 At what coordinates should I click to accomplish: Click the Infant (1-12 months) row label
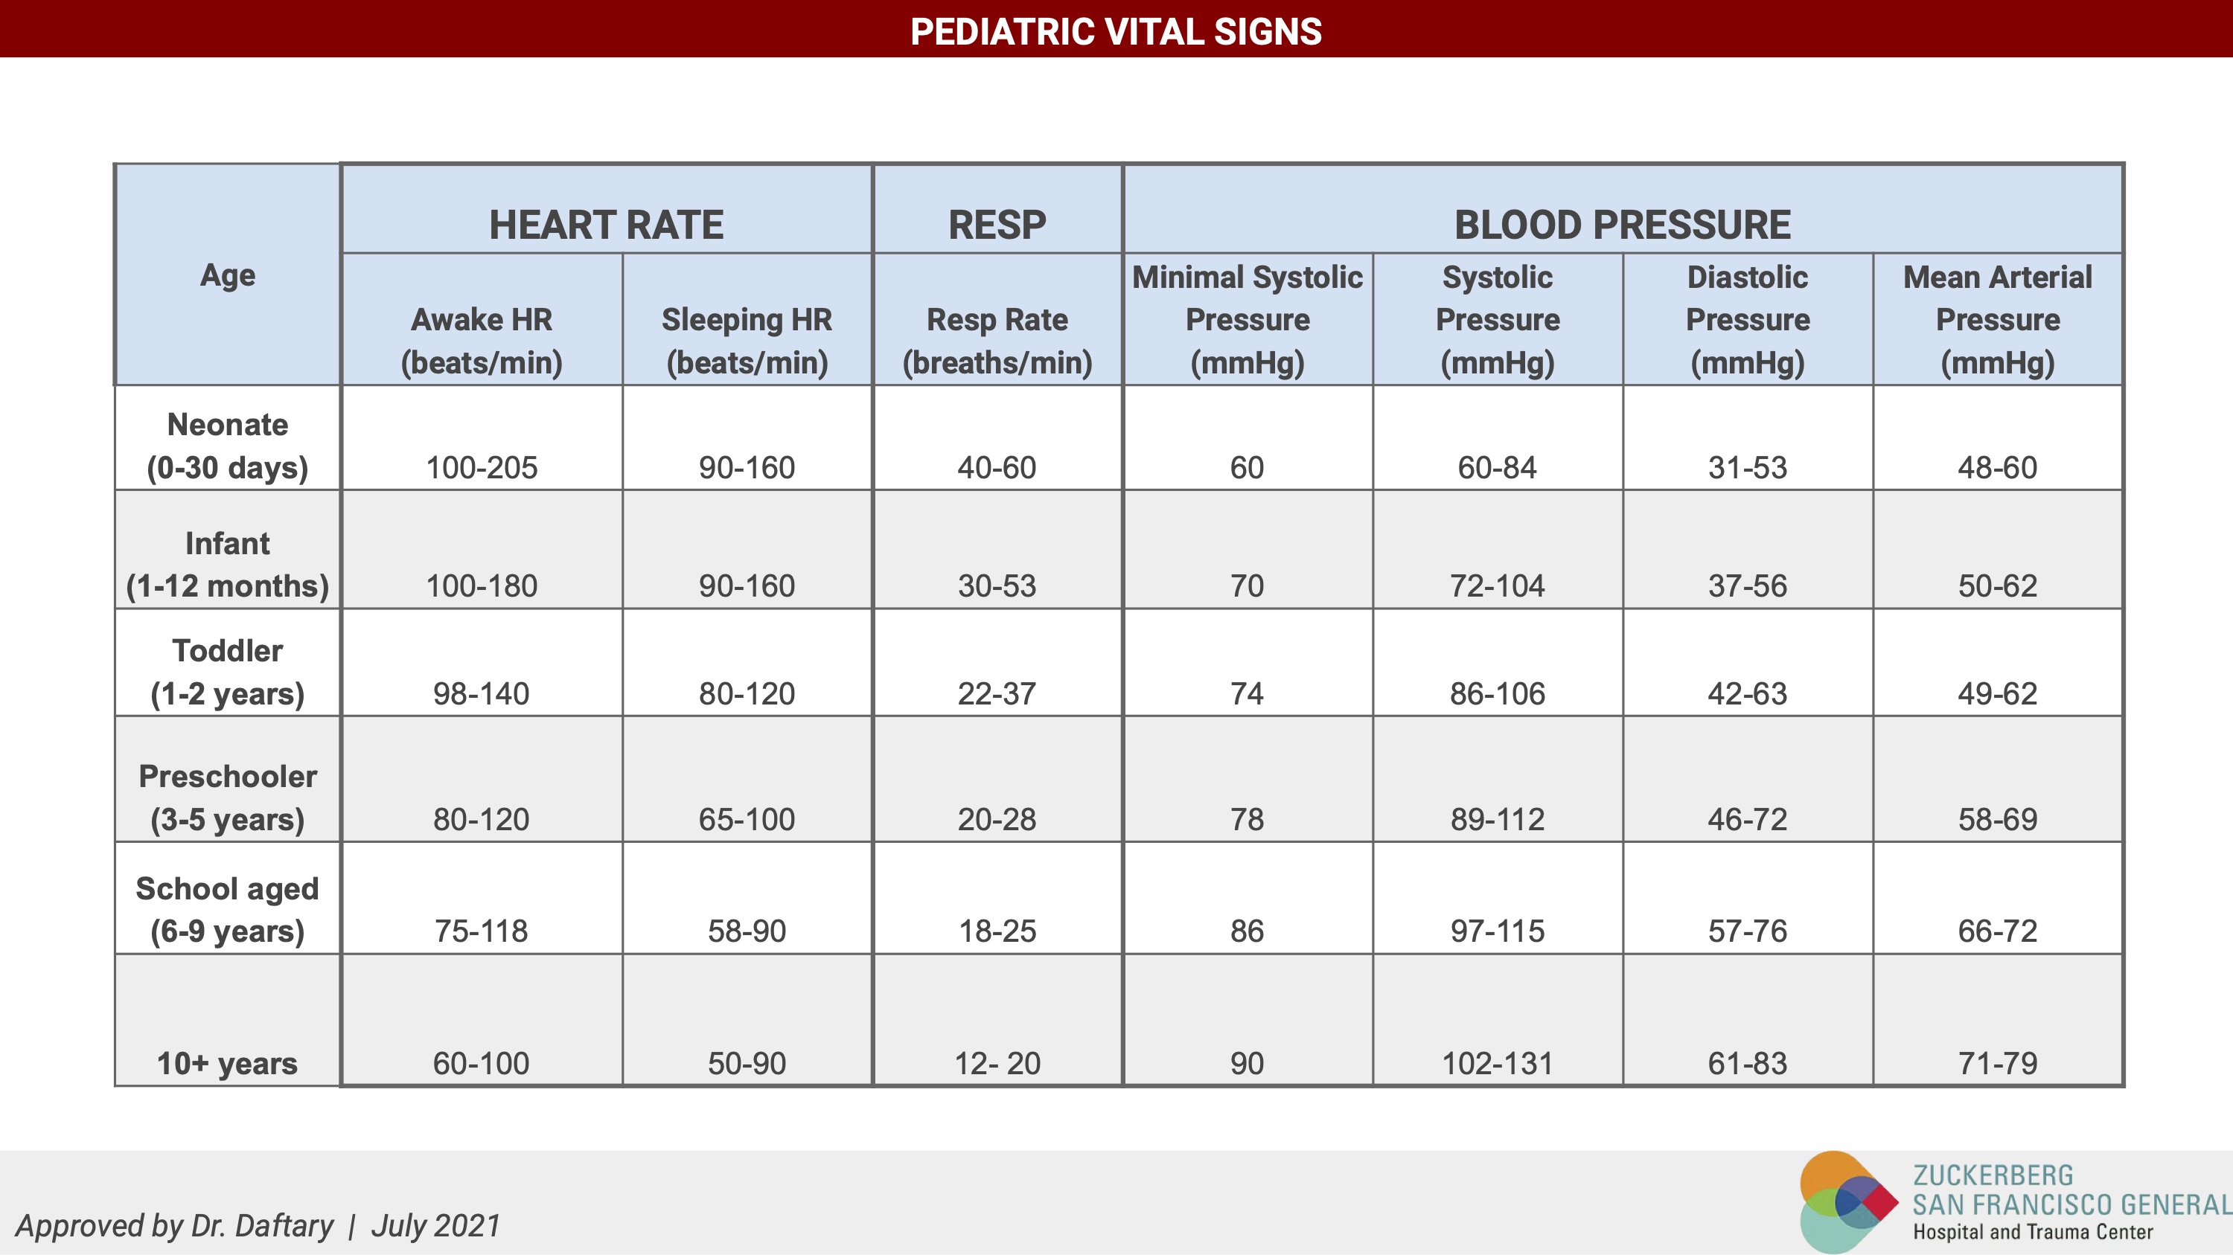(x=227, y=565)
